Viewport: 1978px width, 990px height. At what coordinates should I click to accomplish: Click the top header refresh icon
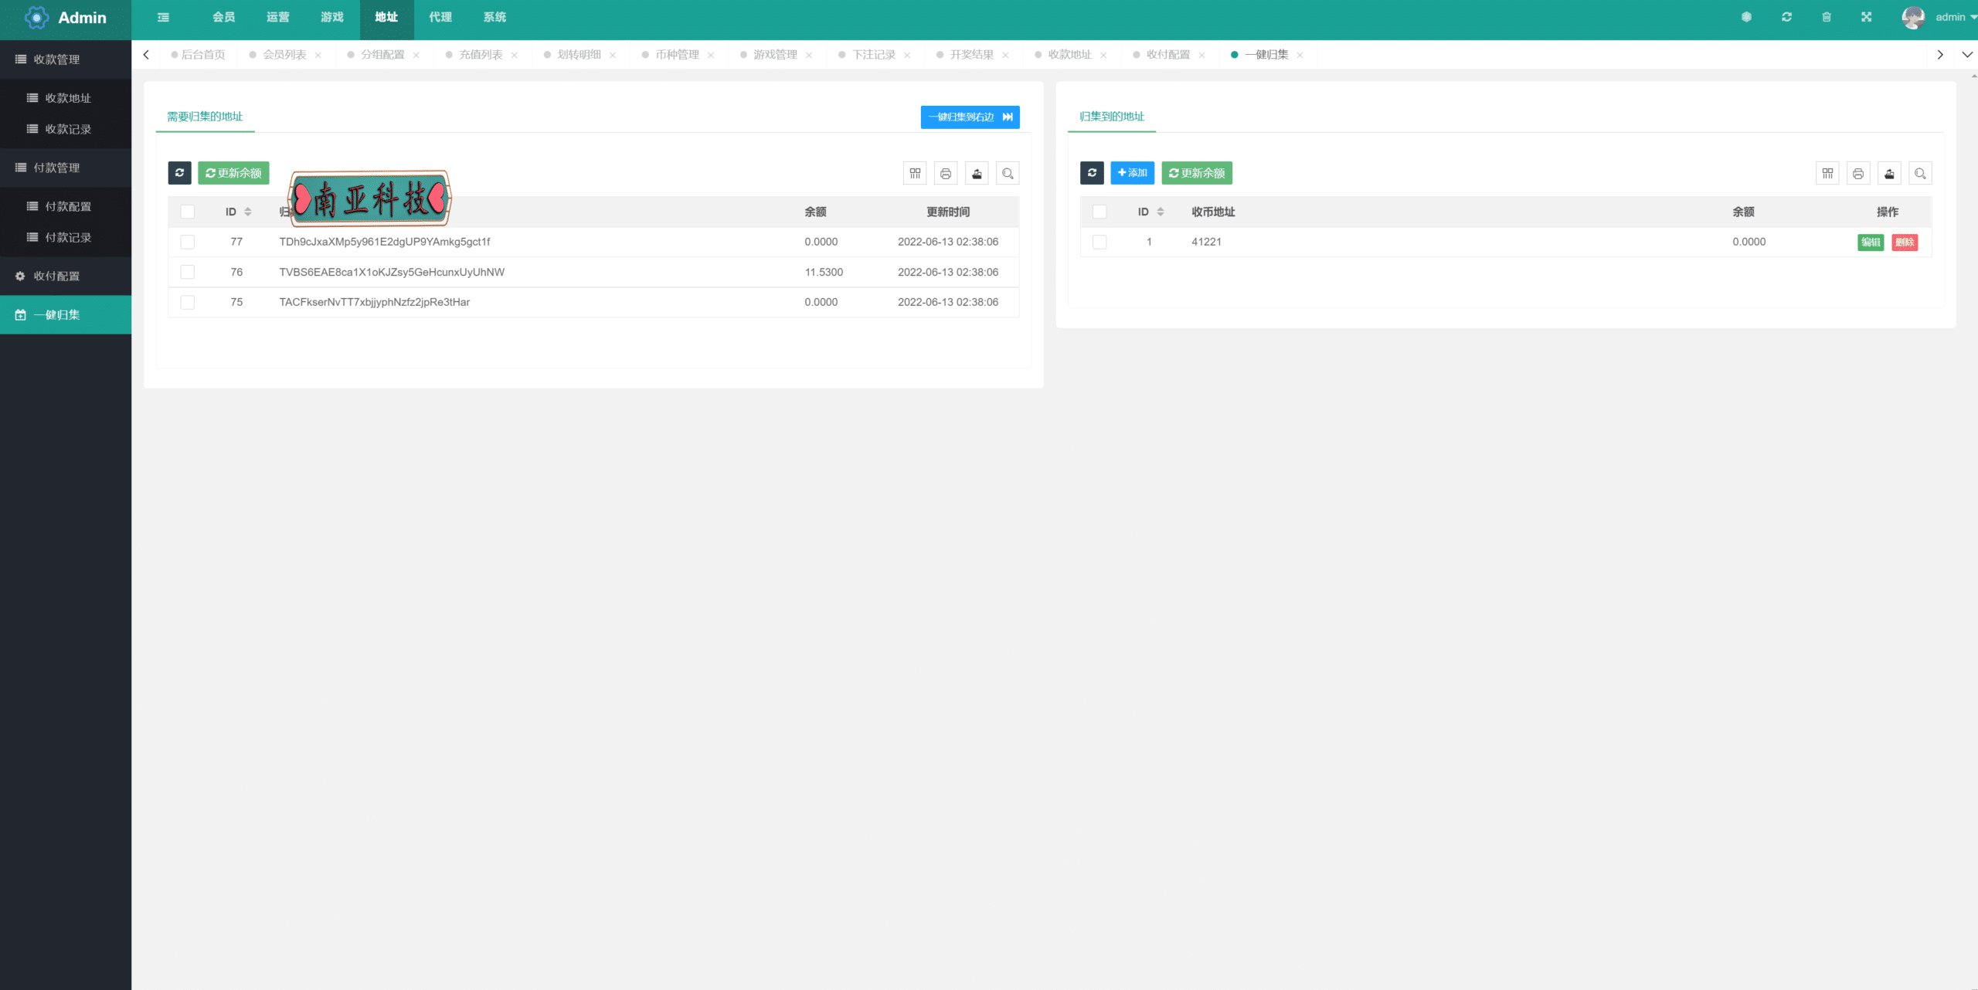1786,17
